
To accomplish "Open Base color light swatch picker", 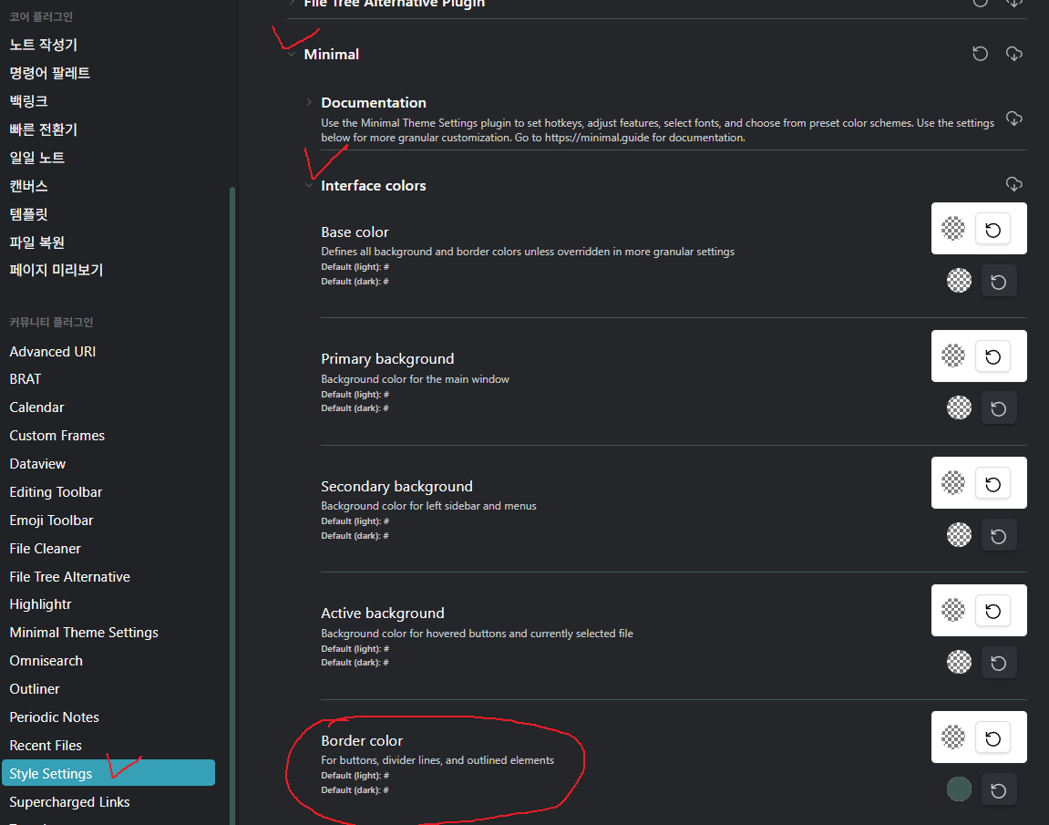I will [953, 229].
